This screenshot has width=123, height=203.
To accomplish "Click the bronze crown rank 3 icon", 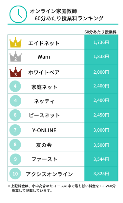I will (15, 72).
